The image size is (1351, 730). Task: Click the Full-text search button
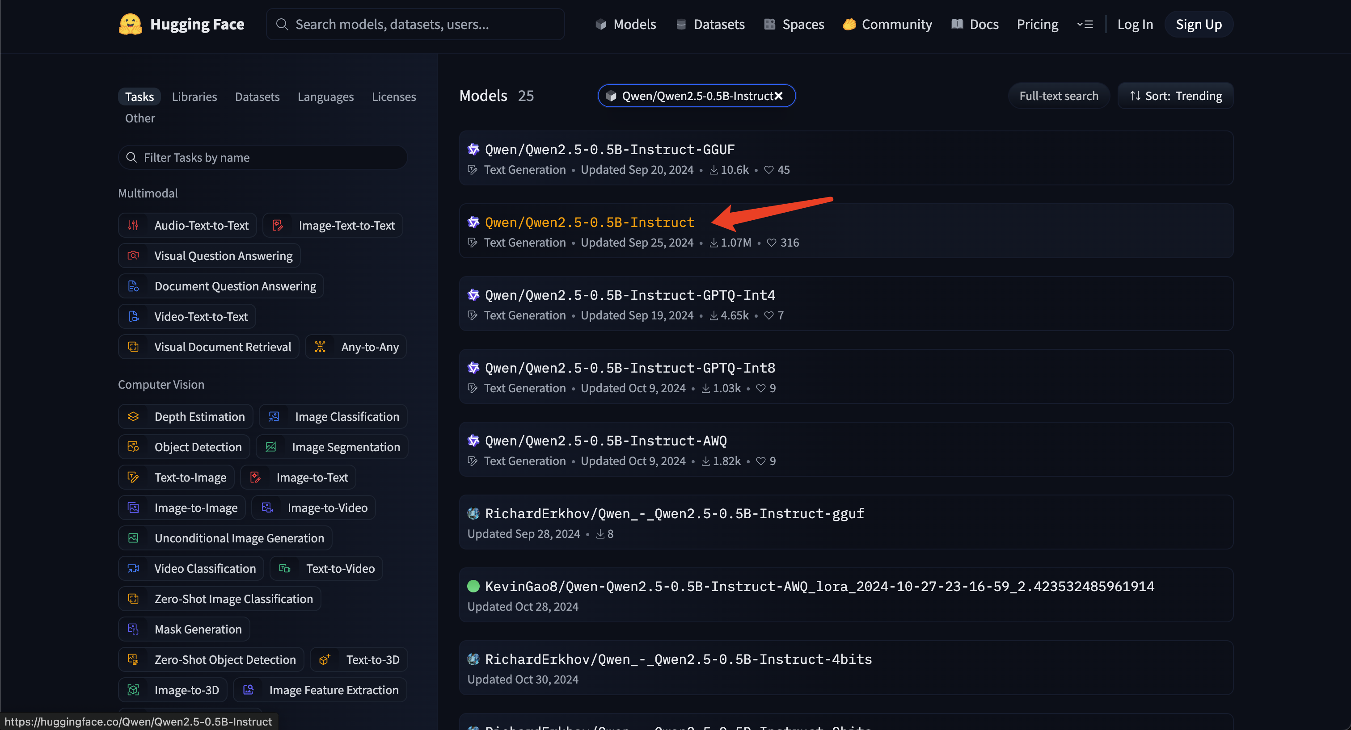(x=1058, y=96)
